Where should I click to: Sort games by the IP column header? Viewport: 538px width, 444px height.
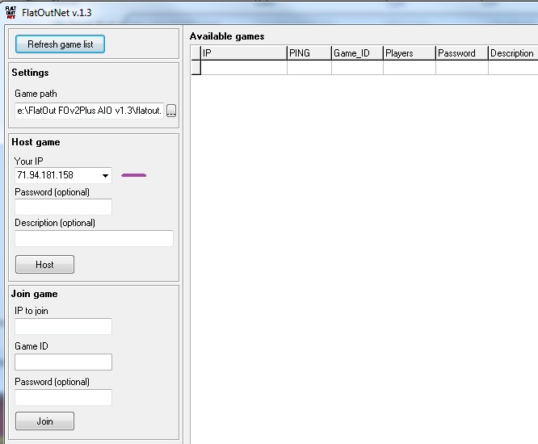pyautogui.click(x=244, y=52)
